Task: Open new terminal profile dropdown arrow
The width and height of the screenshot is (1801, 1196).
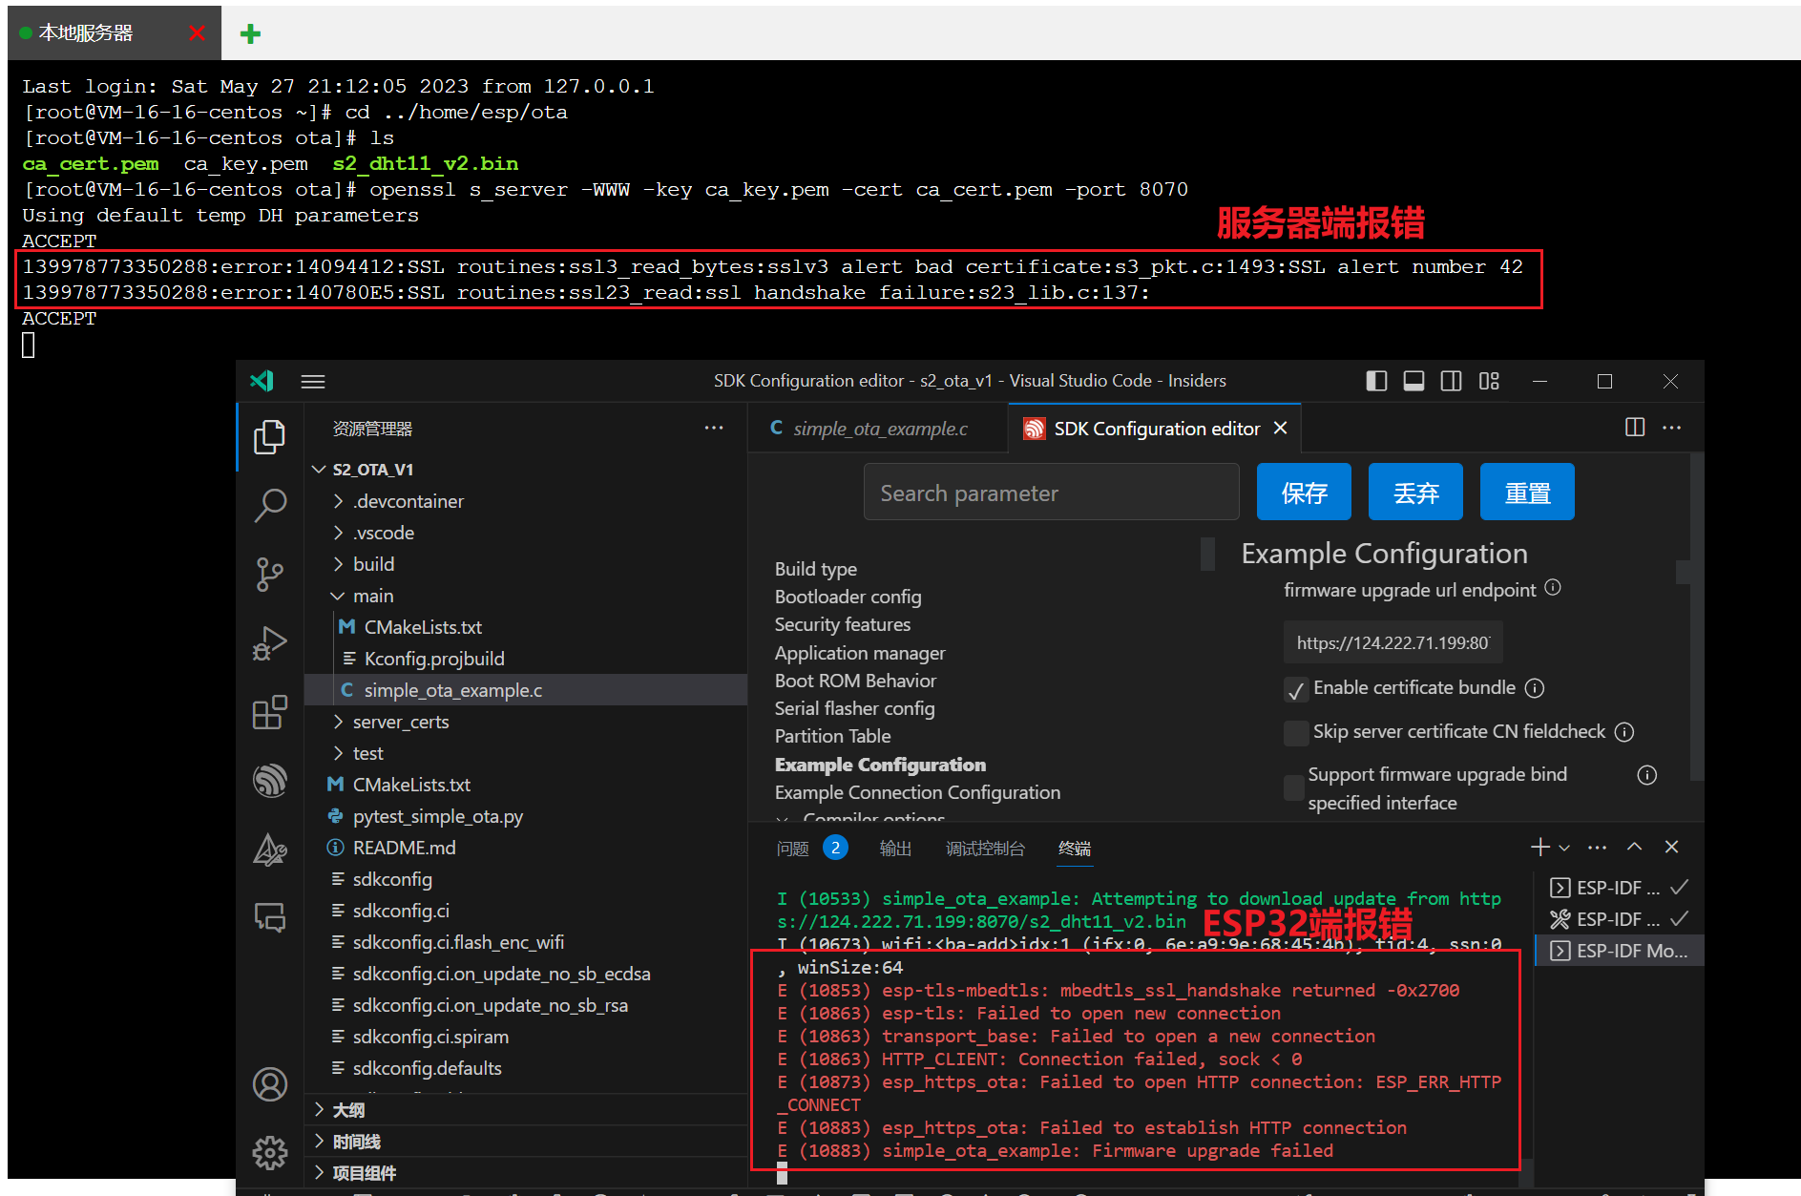Action: coord(1564,848)
